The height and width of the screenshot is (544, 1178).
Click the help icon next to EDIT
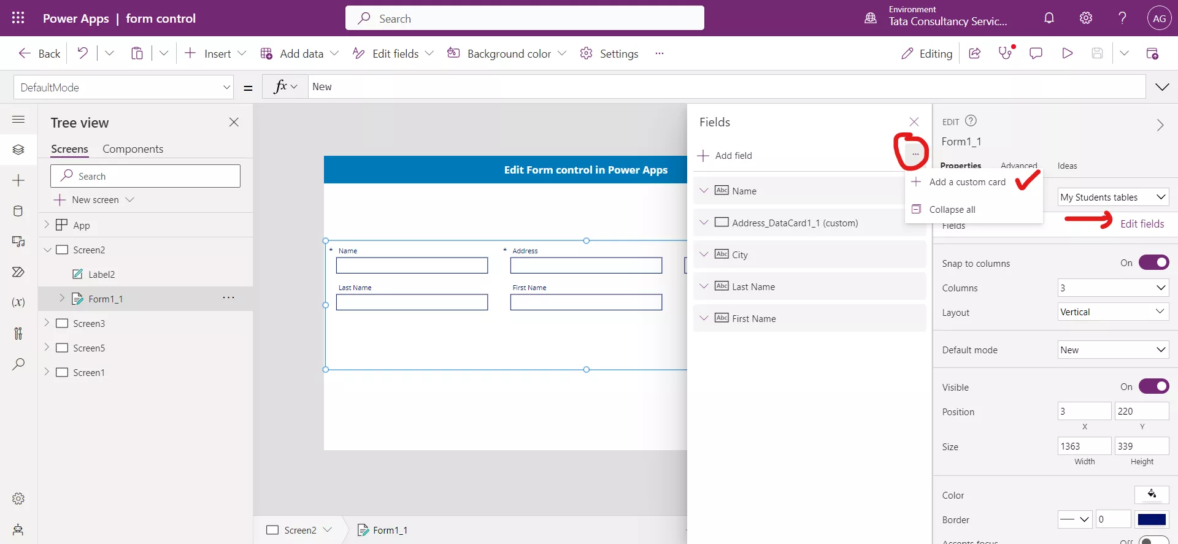(x=971, y=121)
